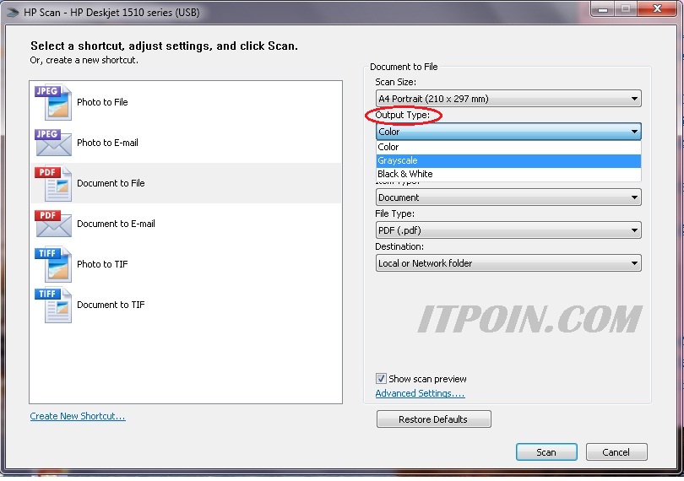The height and width of the screenshot is (481, 684).
Task: Collapse the Output Type Color dropdown
Action: [x=508, y=132]
